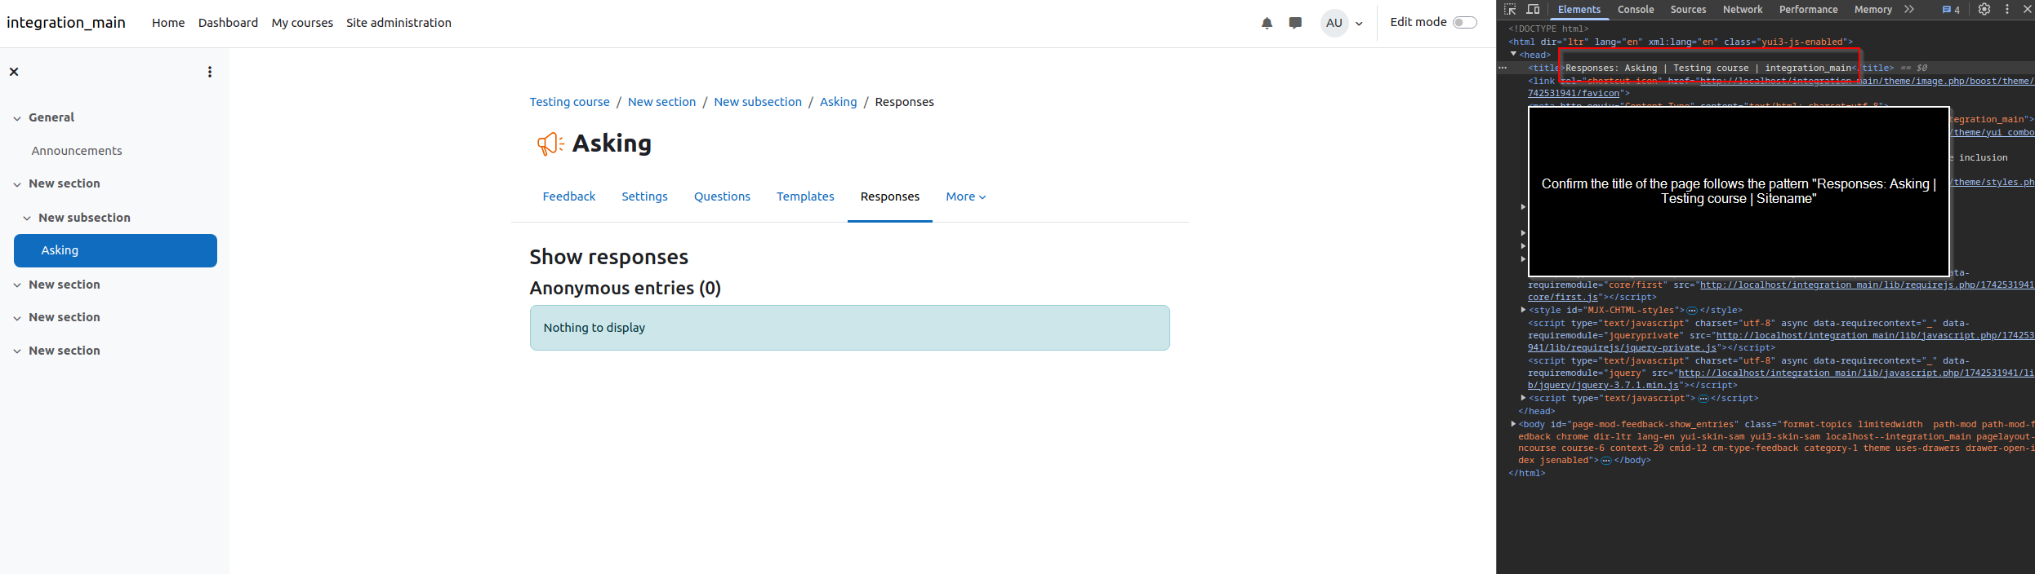Select General section title in index
2035x574 pixels.
[x=51, y=117]
